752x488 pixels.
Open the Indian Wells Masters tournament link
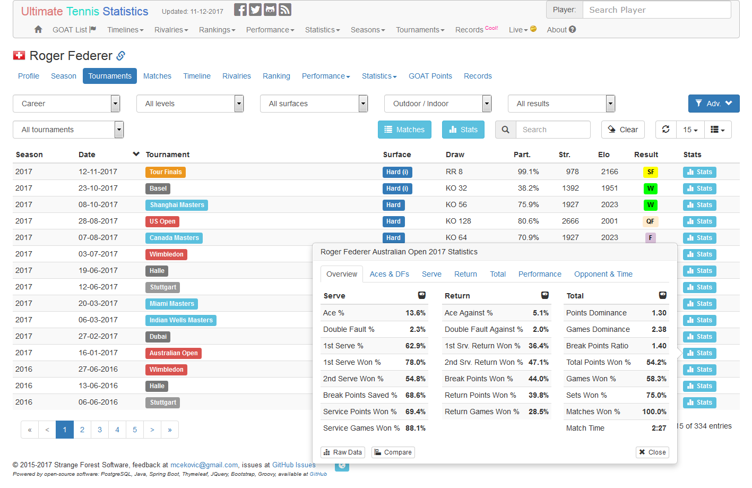pos(181,320)
